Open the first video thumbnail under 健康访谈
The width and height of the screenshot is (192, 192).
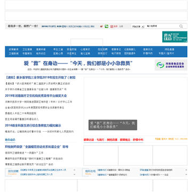(x=101, y=155)
